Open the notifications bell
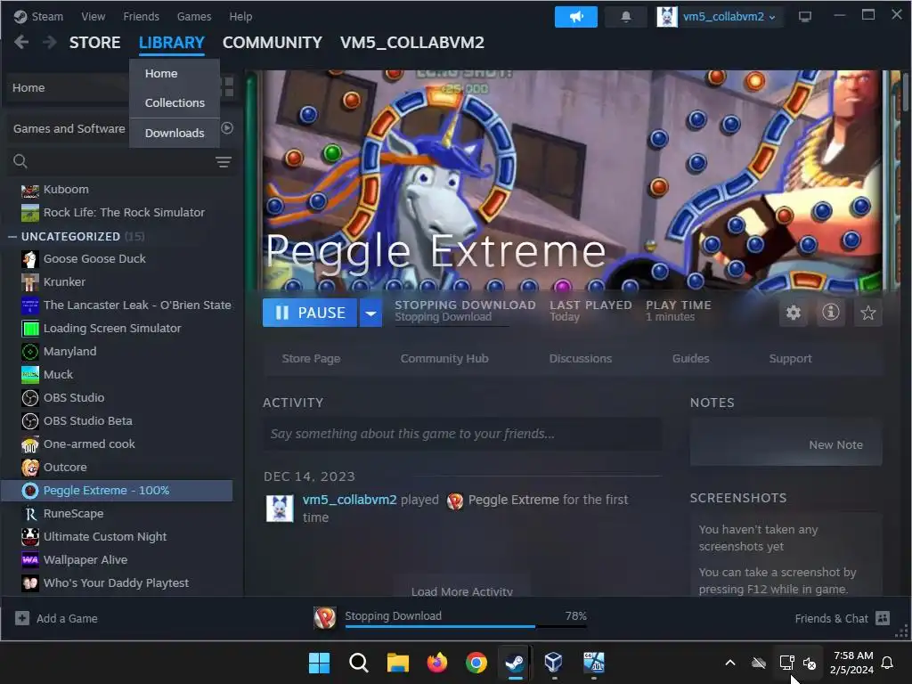Screen dimensions: 912x684 point(626,17)
